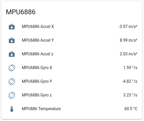The height and width of the screenshot is (121, 144).
Task: Click the Gyro X screen-rotation icon
Action: click(x=12, y=68)
